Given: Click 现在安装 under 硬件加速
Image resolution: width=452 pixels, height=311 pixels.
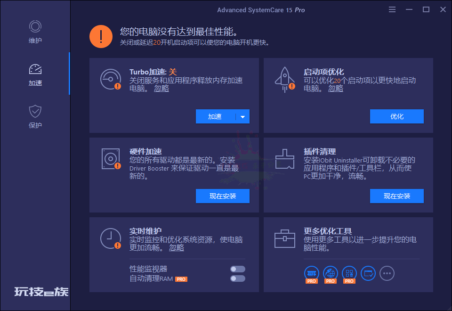Looking at the screenshot, I should (223, 196).
